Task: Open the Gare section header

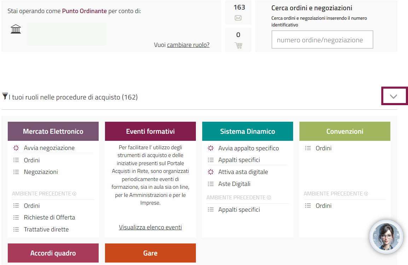Action: point(150,253)
